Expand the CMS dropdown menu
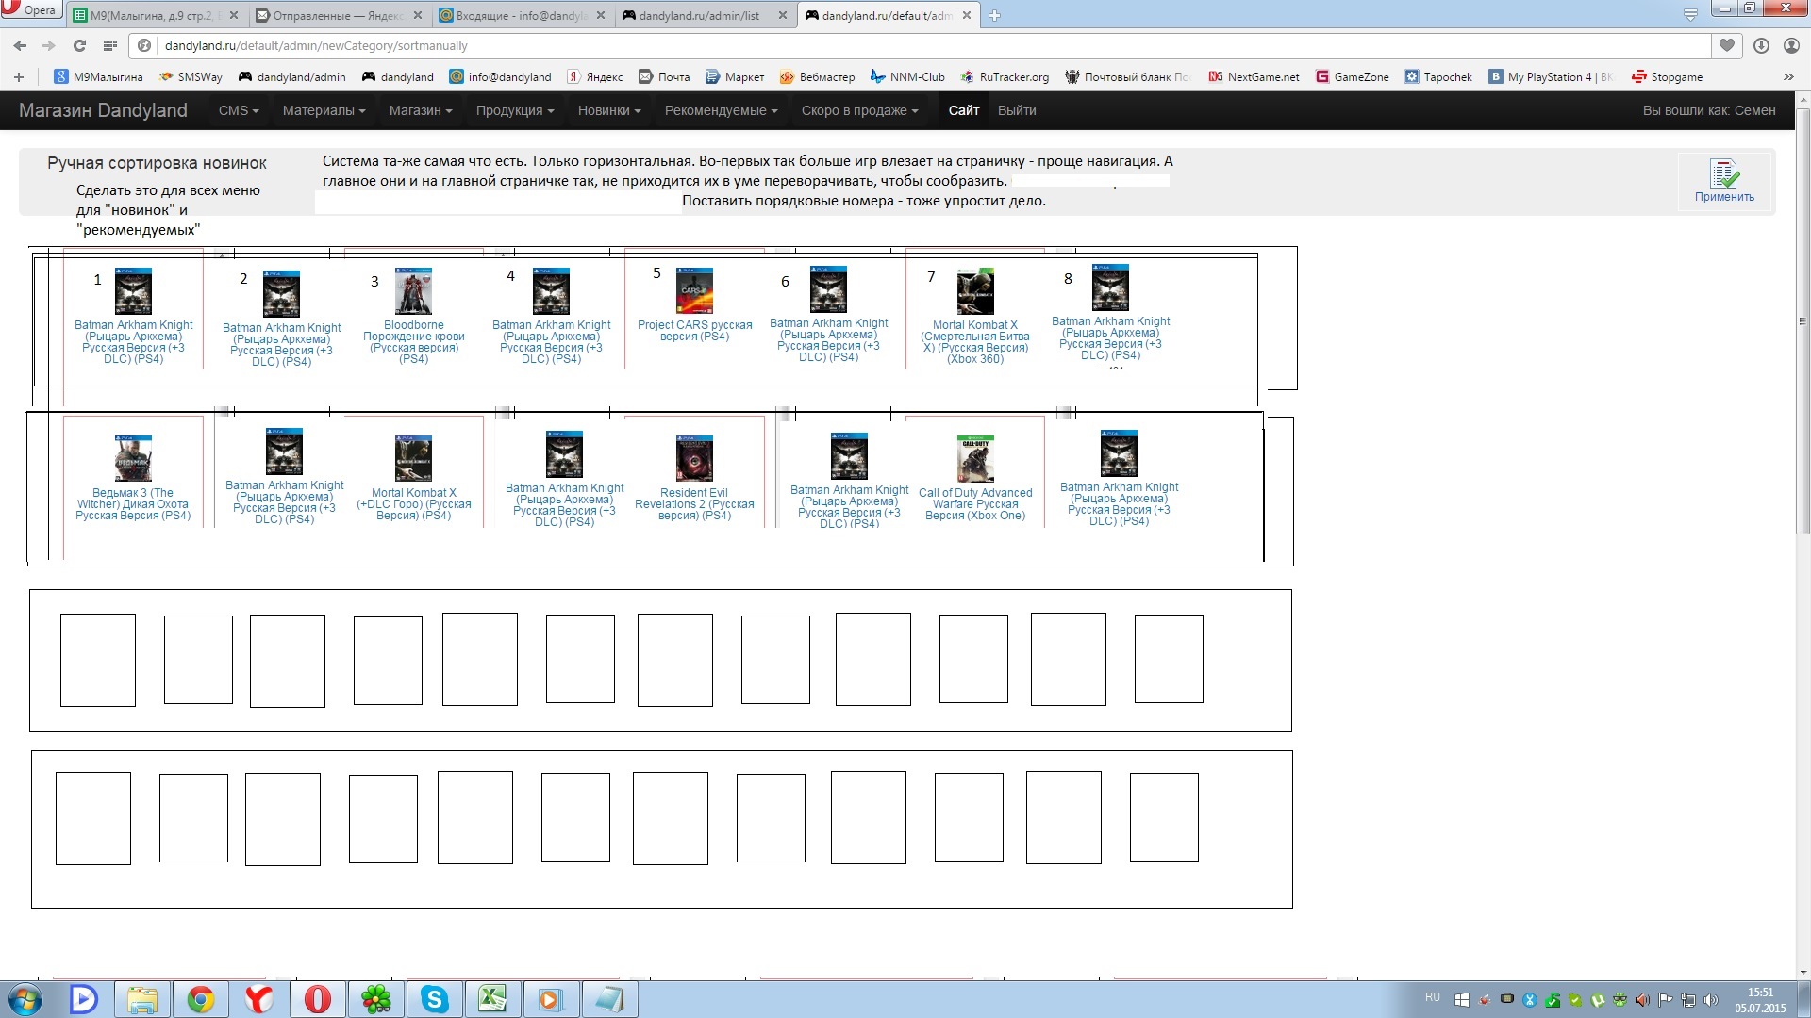 click(x=239, y=110)
